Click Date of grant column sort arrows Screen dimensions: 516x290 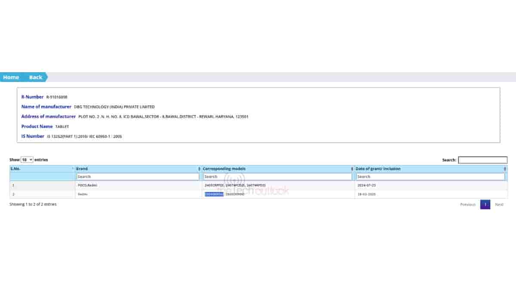(x=505, y=169)
